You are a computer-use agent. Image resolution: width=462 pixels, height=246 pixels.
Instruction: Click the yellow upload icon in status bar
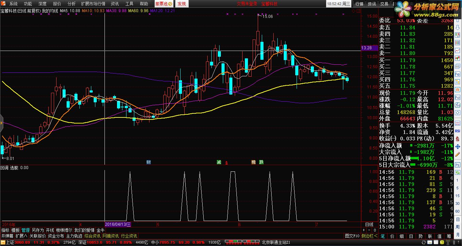(442, 242)
